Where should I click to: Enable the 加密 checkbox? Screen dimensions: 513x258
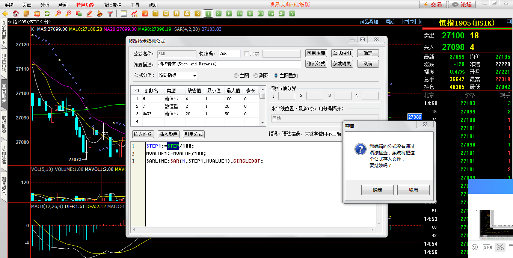pyautogui.click(x=247, y=54)
